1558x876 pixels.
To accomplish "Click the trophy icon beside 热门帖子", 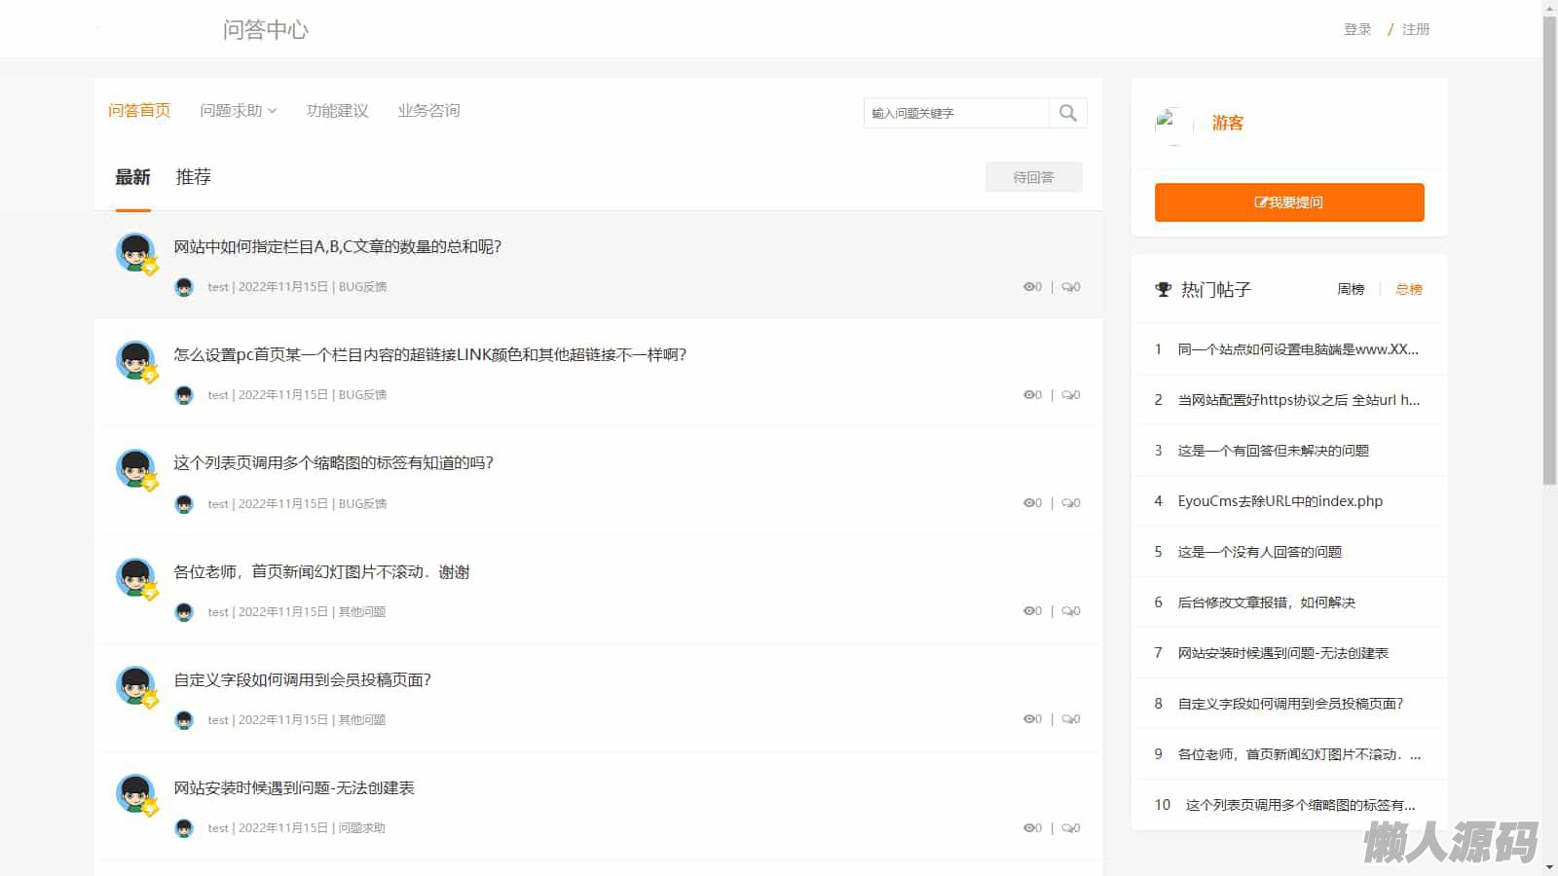I will click(x=1163, y=289).
